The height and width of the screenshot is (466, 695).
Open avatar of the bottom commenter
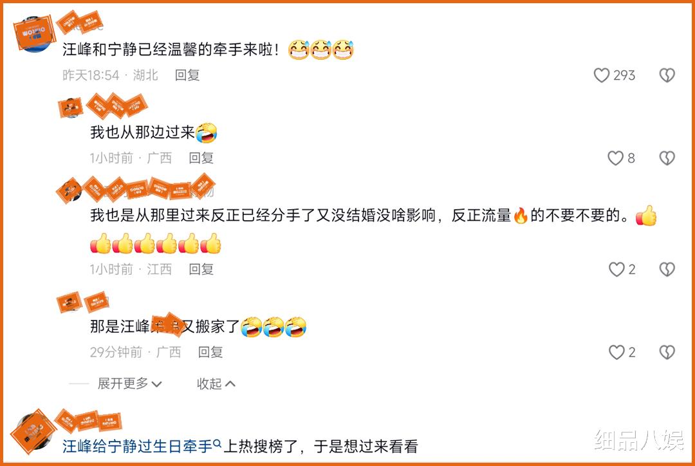tap(33, 432)
